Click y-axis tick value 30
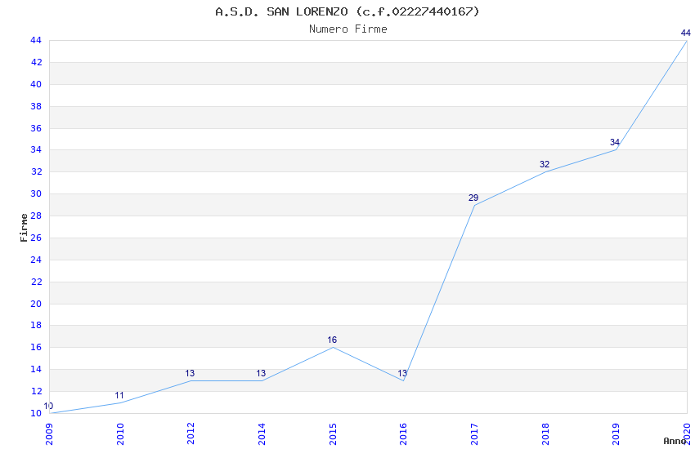695x449 pixels. click(36, 193)
